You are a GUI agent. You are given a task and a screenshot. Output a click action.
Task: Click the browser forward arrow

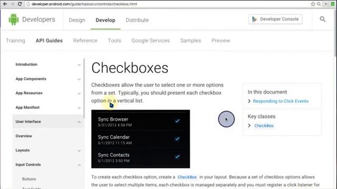[12, 4]
